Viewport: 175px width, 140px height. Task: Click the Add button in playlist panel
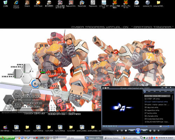(x=149, y=91)
